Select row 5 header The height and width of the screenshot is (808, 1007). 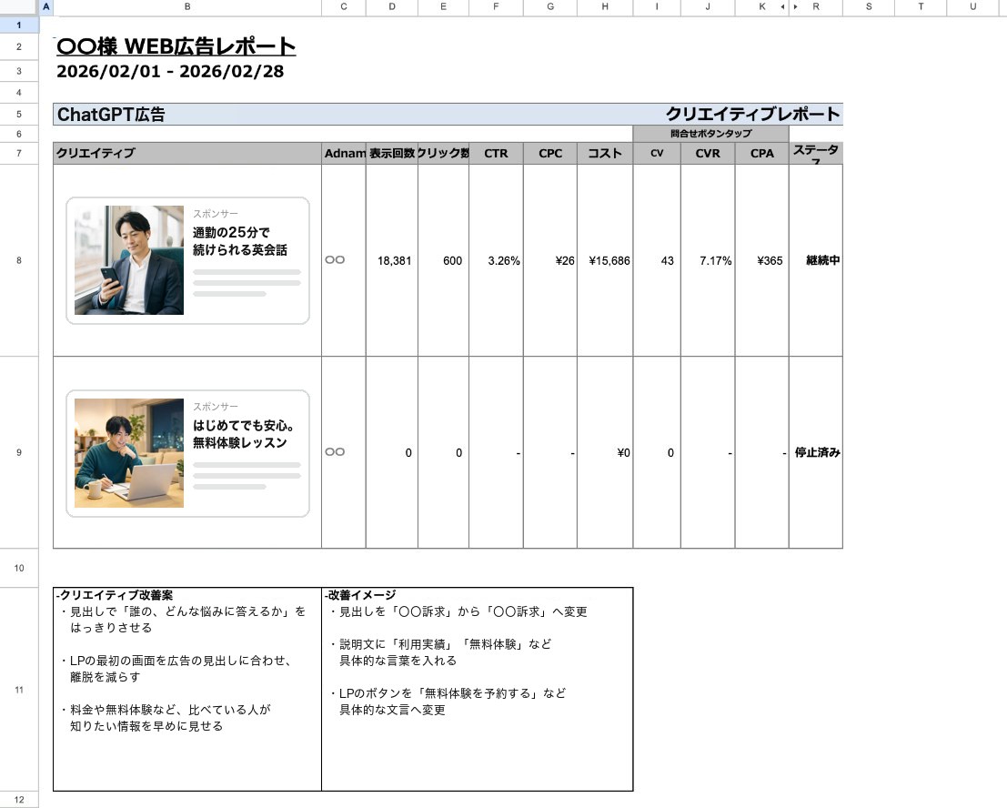[19, 115]
